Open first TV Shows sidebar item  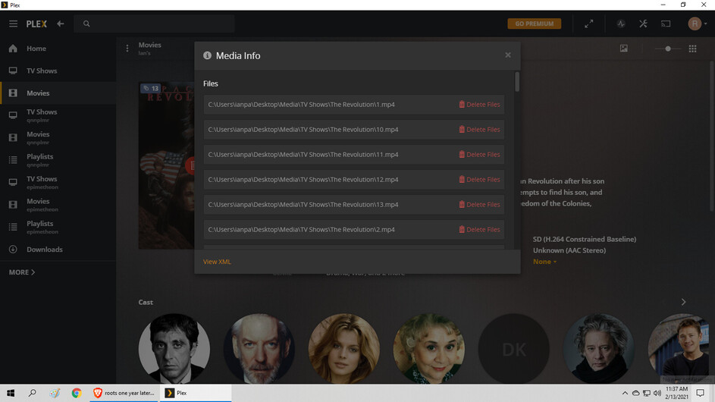(58, 71)
